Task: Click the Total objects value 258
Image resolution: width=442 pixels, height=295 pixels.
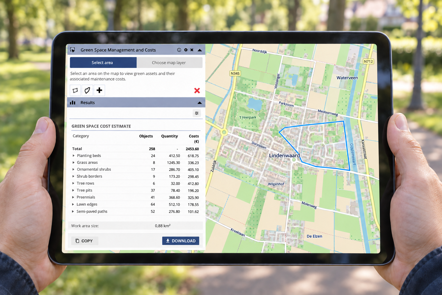Action: coord(152,149)
